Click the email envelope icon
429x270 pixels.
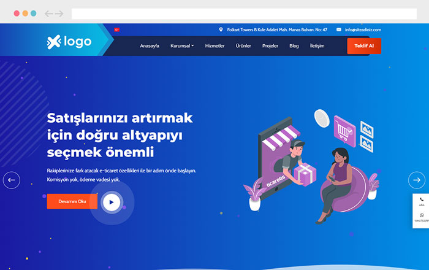click(339, 29)
